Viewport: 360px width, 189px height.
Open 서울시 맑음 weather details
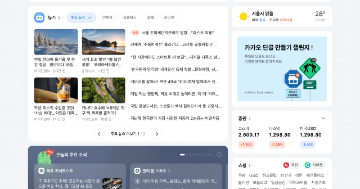coord(262,13)
